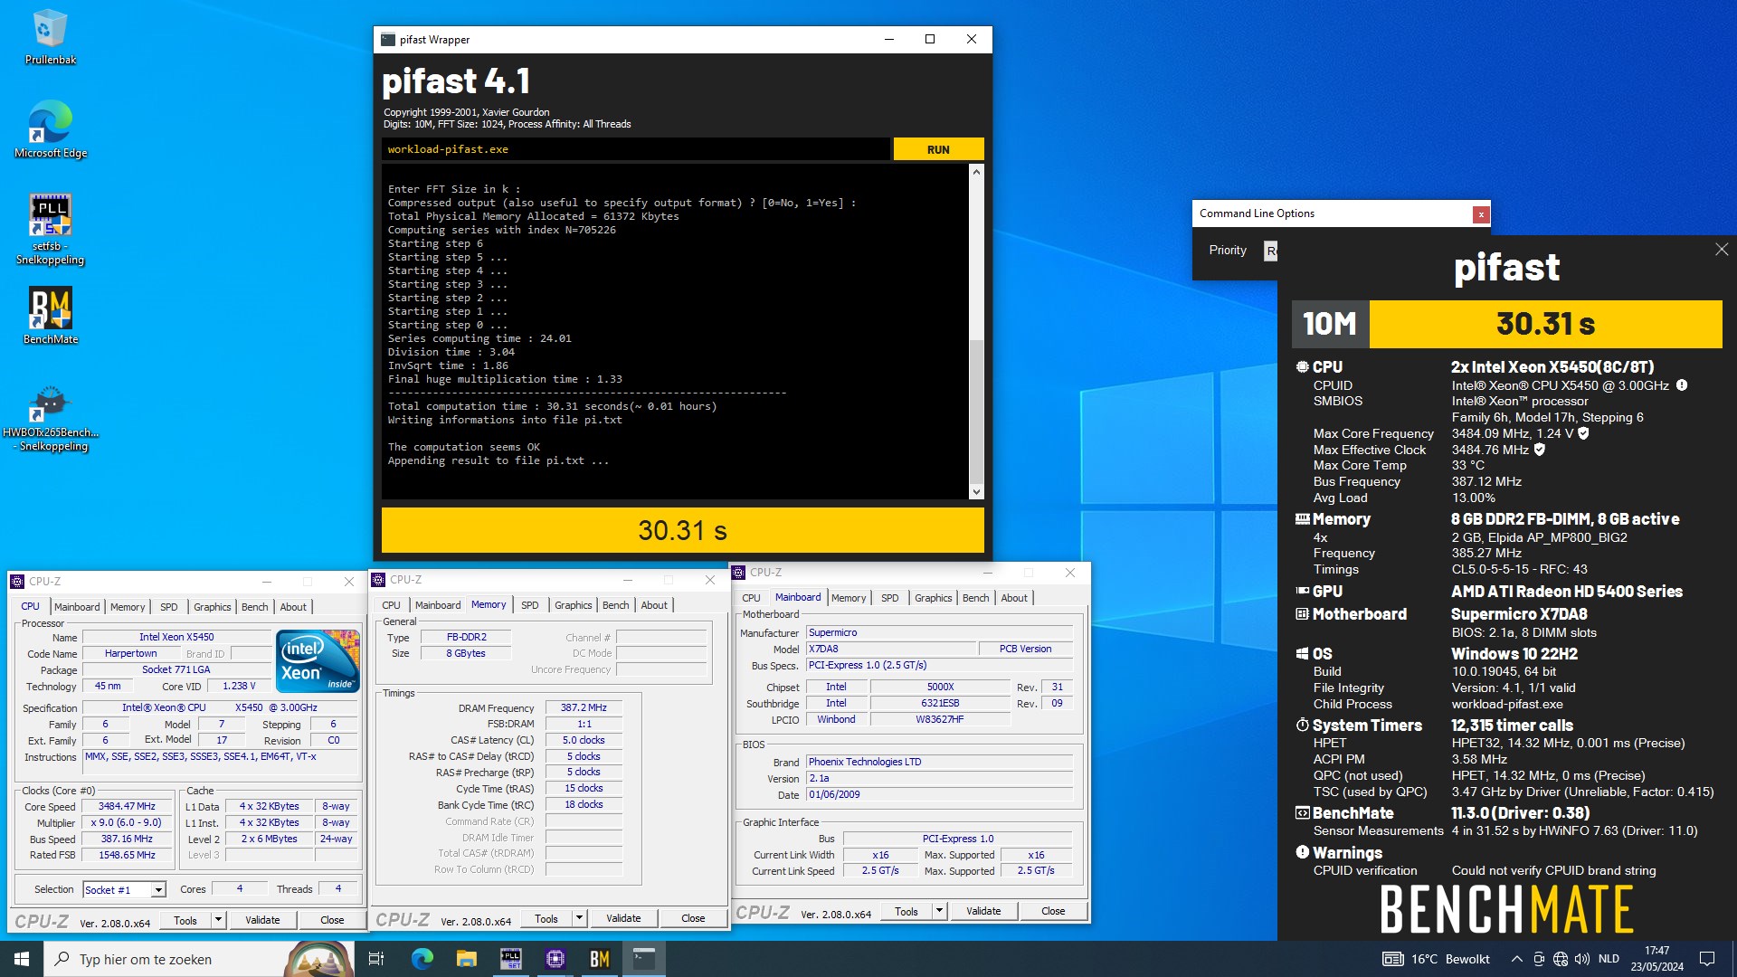Select CPU tab in right CPU-Z
The height and width of the screenshot is (977, 1737).
[x=751, y=598]
